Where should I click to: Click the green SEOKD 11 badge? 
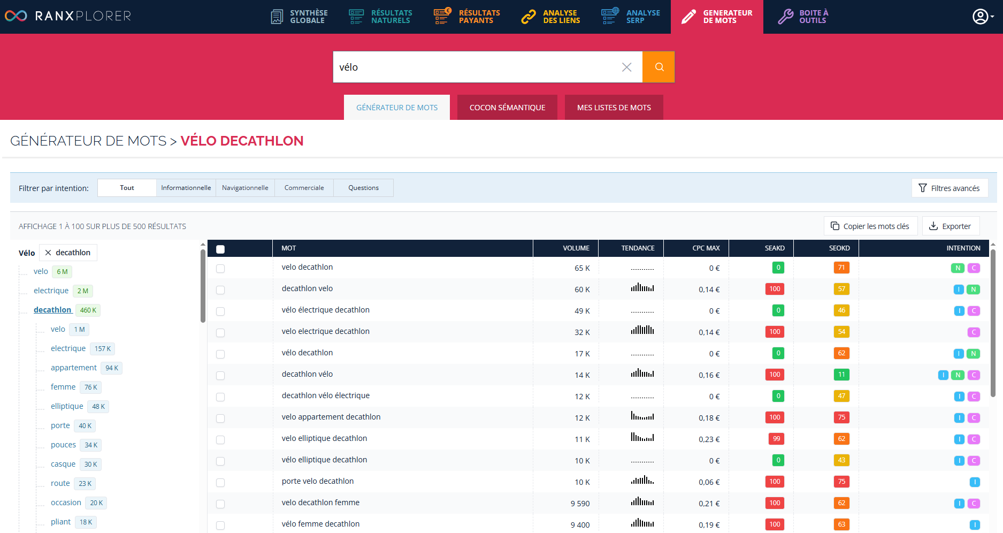pos(841,375)
